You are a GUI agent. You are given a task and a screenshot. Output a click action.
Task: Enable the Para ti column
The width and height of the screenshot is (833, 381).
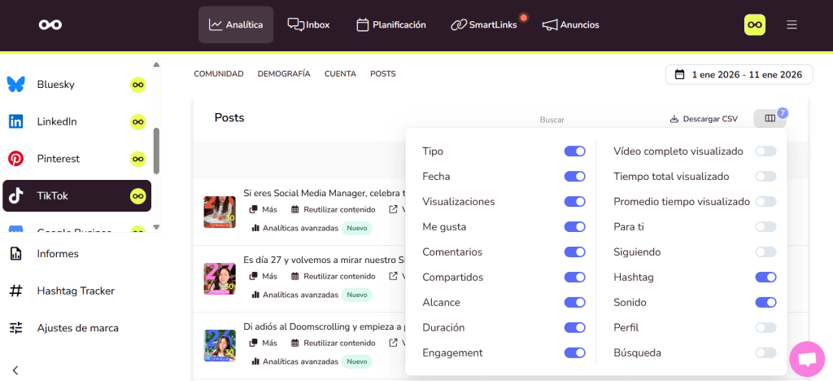[766, 227]
